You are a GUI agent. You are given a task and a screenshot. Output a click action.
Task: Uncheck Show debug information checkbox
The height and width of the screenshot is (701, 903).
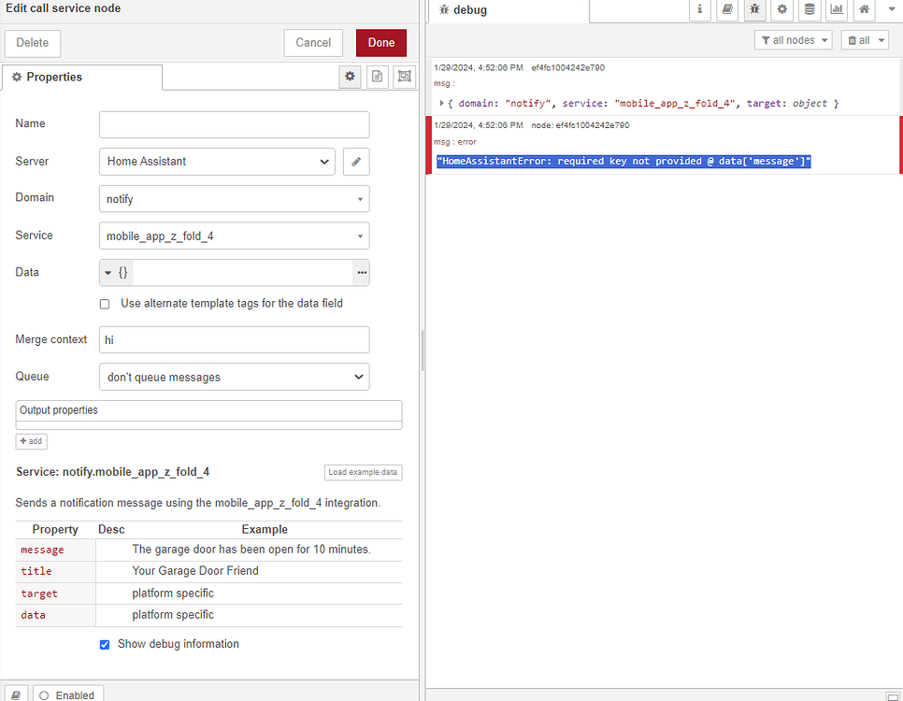coord(105,645)
